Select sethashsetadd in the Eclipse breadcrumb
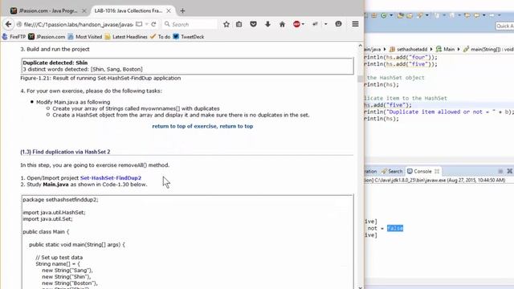This screenshot has height=289, width=514. (x=409, y=50)
